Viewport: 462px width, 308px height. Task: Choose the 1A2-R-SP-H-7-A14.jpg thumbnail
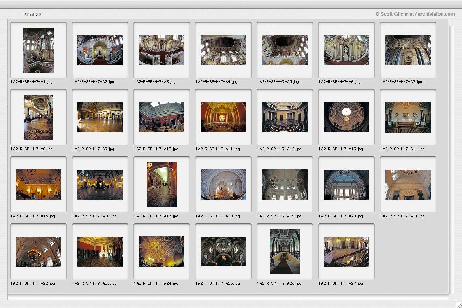point(408,117)
